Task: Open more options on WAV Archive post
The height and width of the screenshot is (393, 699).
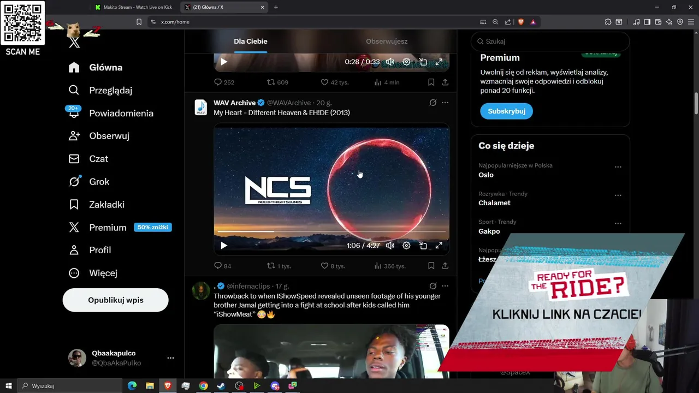Action: (x=445, y=103)
